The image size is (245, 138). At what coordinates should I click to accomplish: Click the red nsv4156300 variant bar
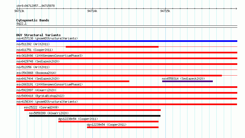(x=127, y=104)
